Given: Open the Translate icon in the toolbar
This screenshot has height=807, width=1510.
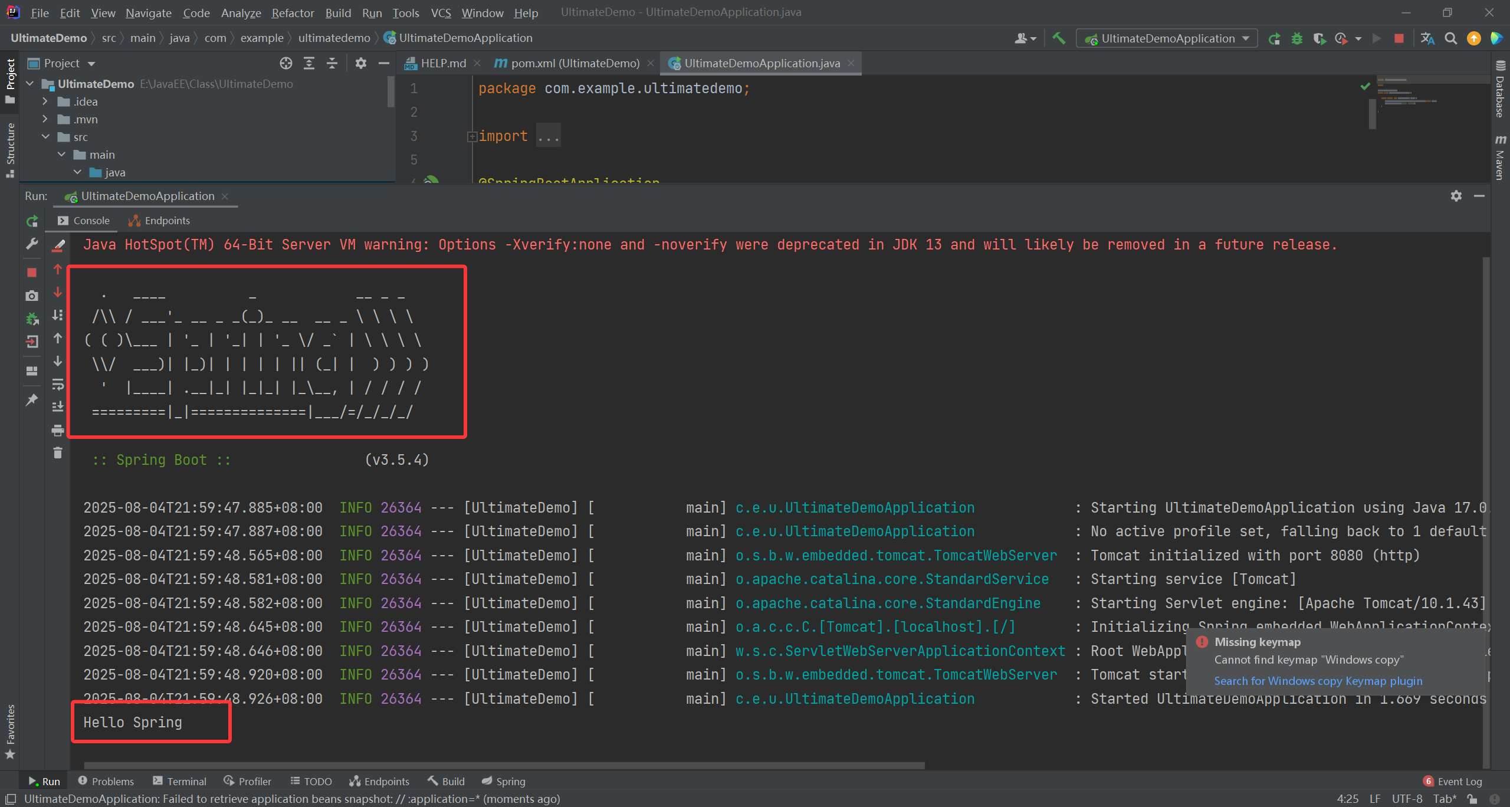Looking at the screenshot, I should 1427,38.
